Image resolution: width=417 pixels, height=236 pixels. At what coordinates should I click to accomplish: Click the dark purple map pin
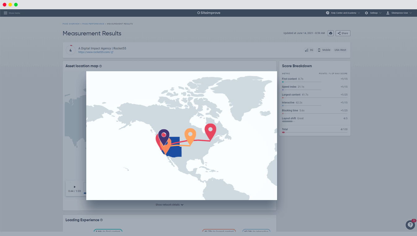164,135
